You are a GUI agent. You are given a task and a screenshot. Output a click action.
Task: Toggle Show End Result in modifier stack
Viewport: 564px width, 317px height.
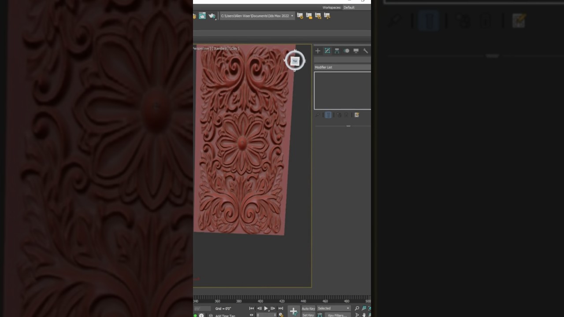tap(328, 115)
